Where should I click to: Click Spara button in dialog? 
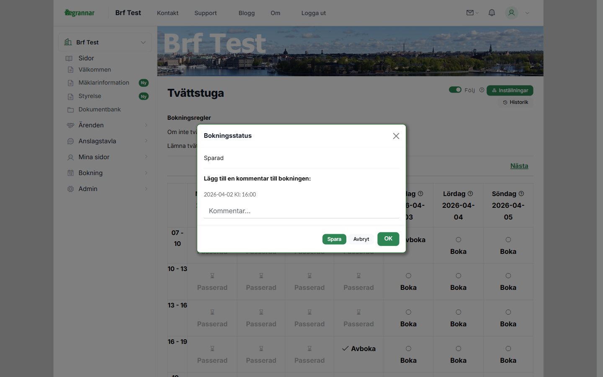coord(334,239)
